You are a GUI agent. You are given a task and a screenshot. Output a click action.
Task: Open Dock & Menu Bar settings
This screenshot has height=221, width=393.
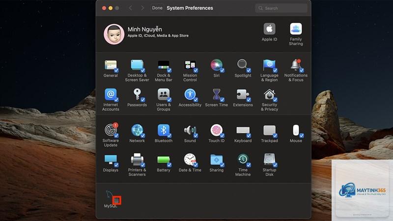(x=164, y=66)
